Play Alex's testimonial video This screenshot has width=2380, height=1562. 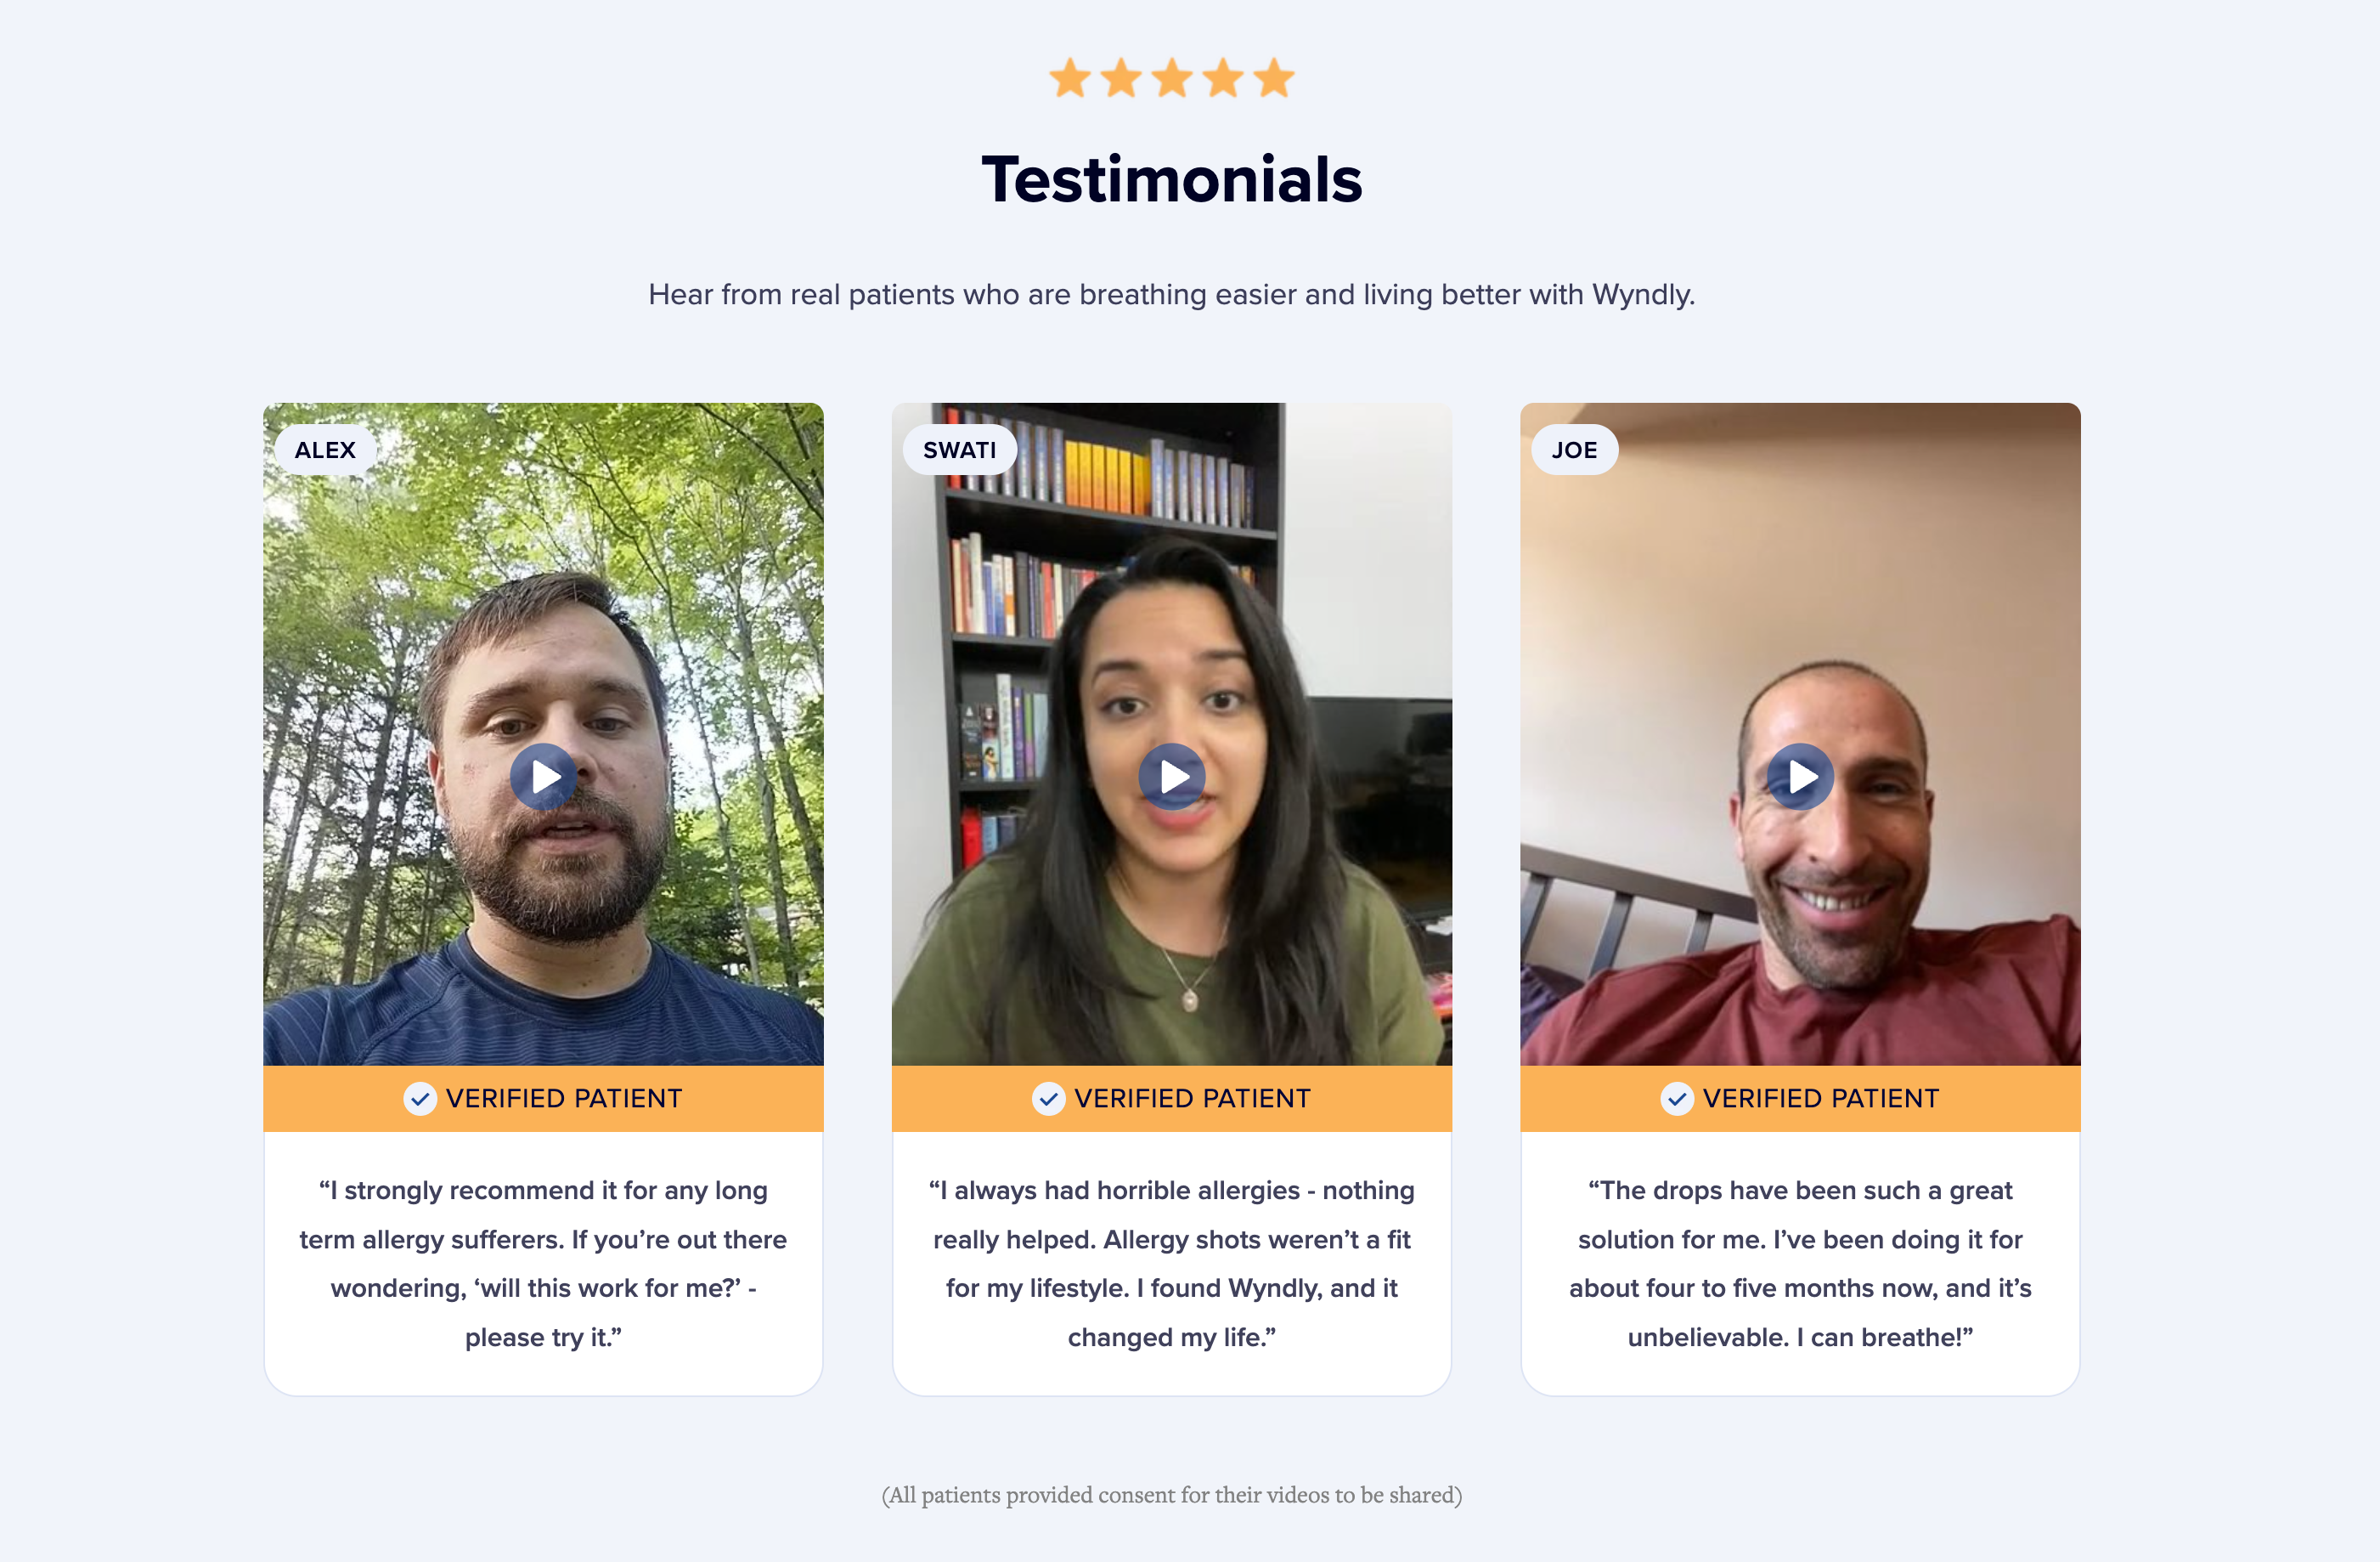coord(543,777)
